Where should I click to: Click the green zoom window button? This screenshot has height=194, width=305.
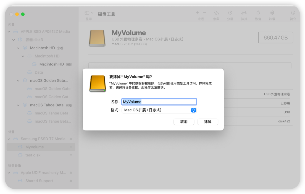coord(23,14)
